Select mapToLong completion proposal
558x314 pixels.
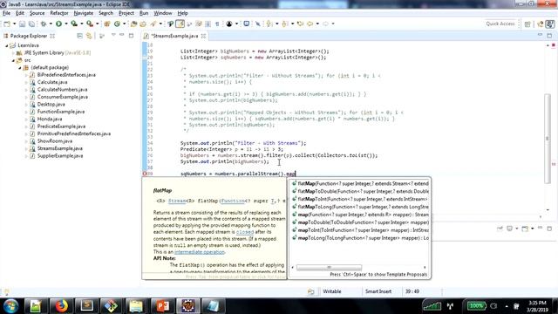click(359, 238)
